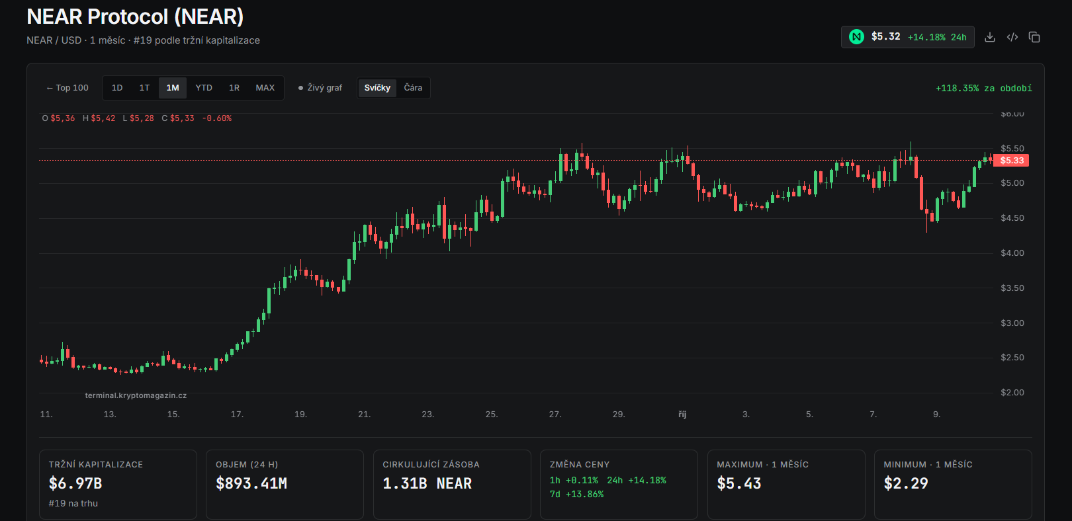This screenshot has height=521, width=1072.
Task: Click the green NEAR logo badge
Action: tap(857, 37)
